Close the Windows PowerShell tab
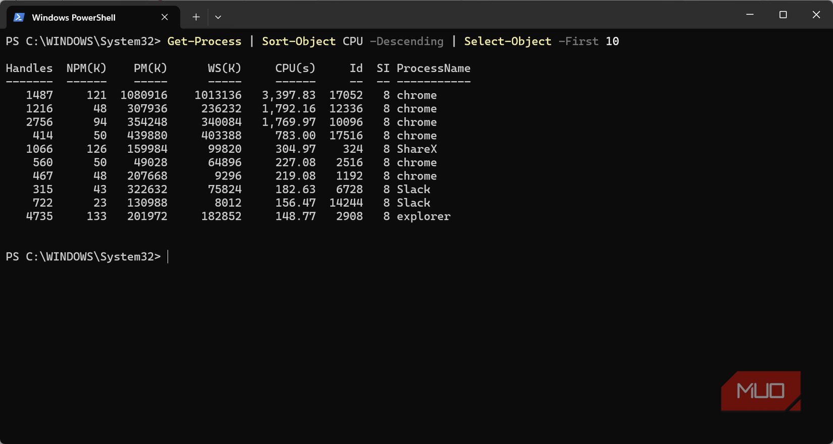 click(x=165, y=17)
